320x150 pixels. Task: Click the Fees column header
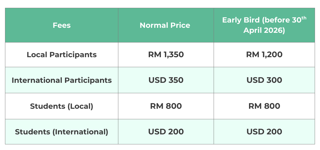tap(62, 25)
